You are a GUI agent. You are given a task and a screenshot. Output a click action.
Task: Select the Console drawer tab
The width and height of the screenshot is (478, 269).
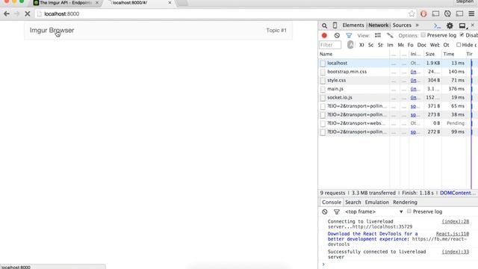[332, 202]
